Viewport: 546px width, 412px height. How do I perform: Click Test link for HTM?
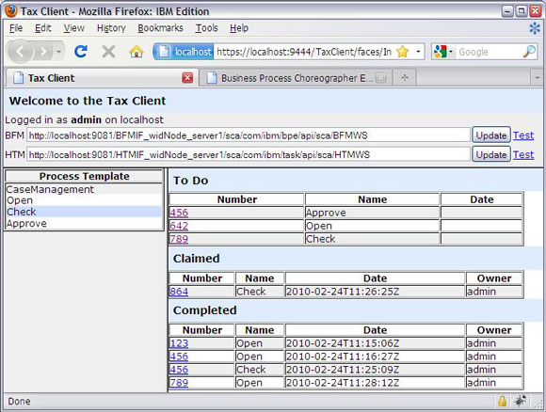coord(523,154)
